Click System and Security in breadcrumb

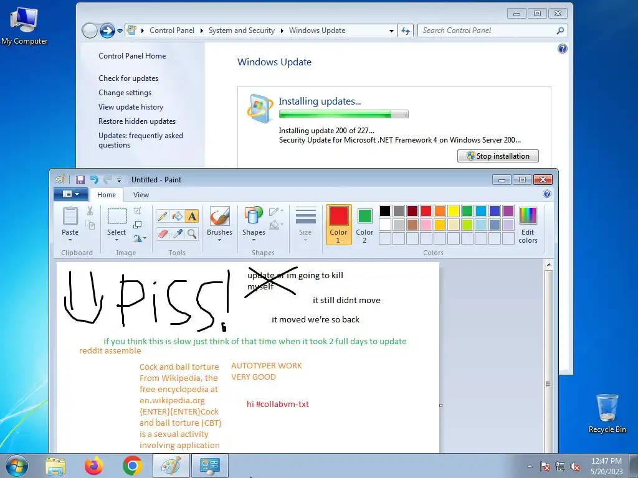242,30
